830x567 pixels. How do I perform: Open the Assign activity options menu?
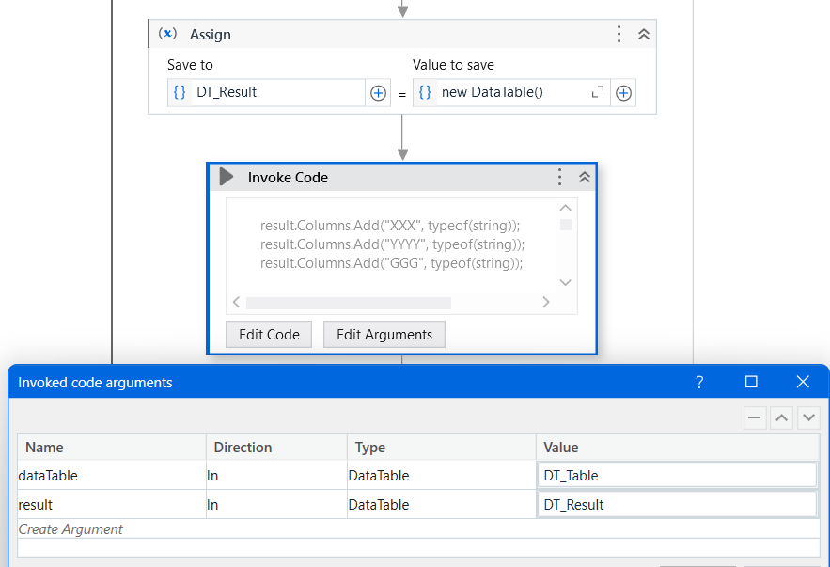(619, 34)
